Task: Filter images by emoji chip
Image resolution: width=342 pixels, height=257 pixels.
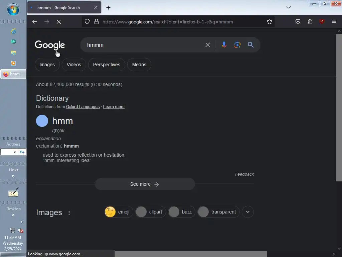Action: pos(119,212)
